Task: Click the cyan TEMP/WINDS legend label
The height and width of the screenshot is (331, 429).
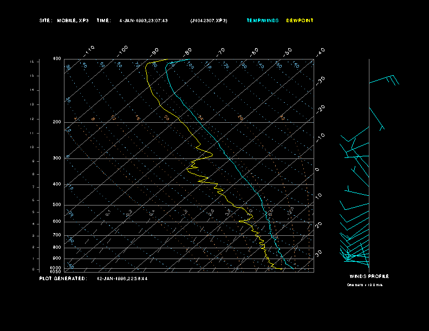Action: click(263, 21)
